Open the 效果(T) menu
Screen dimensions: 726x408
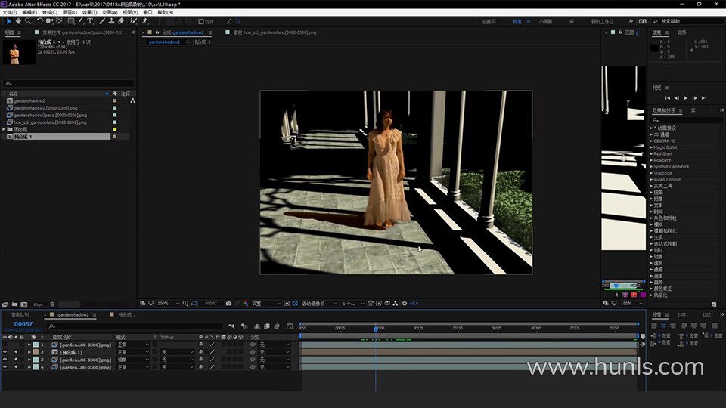tap(89, 12)
